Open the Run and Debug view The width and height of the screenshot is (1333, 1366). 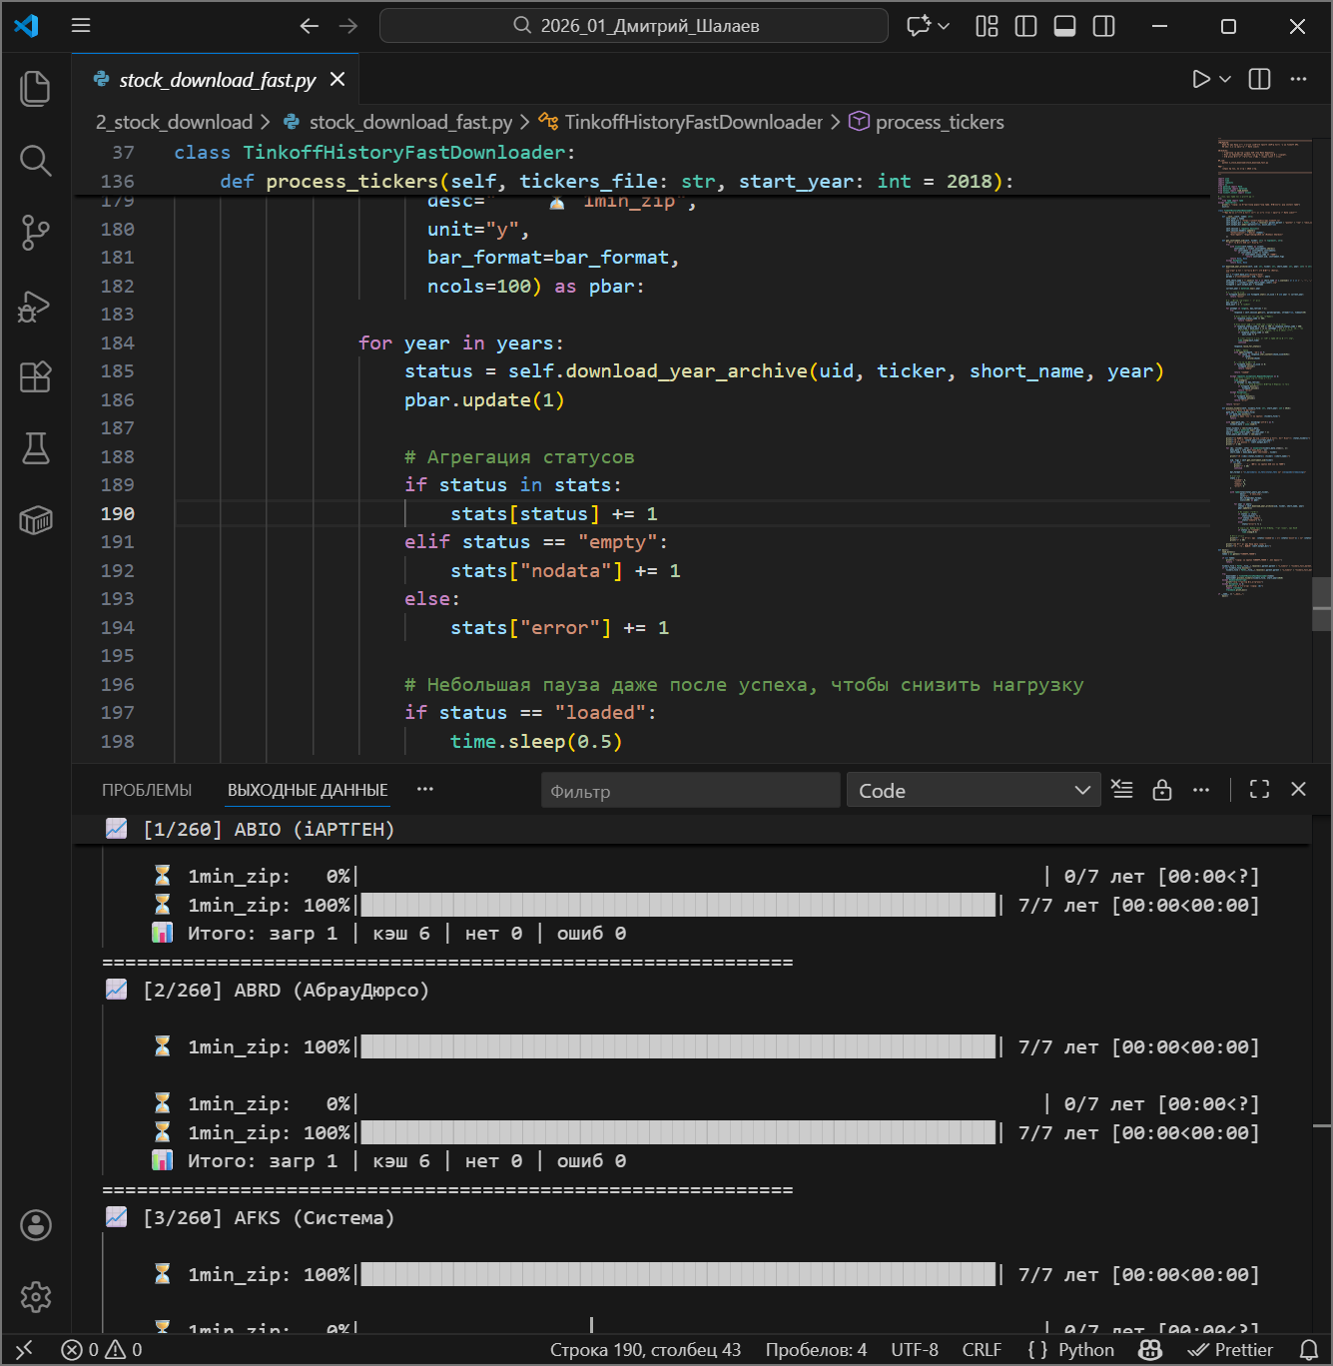[x=36, y=306]
